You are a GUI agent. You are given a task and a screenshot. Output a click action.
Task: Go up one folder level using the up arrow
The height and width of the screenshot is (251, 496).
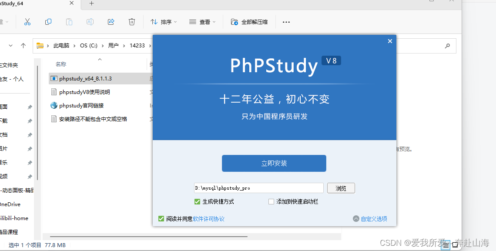click(x=23, y=46)
